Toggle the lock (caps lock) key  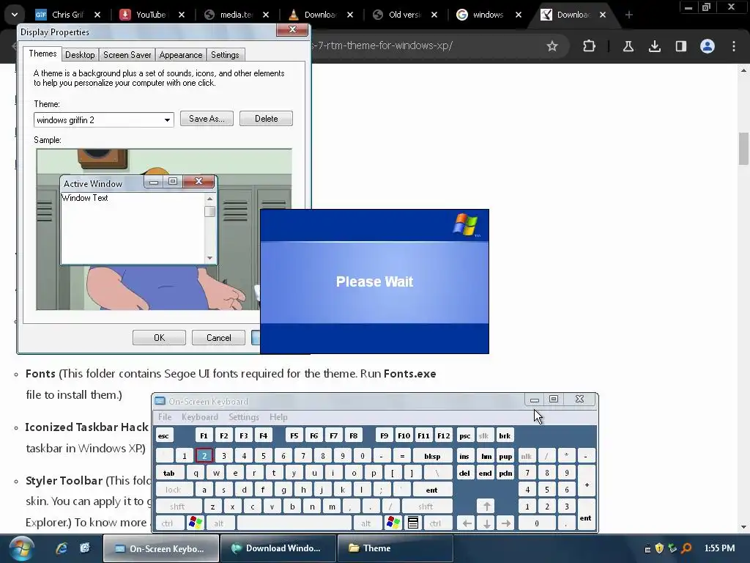[174, 490]
